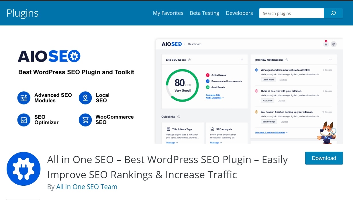
Task: Click the help icon beside New Notifications
Action: point(287,60)
